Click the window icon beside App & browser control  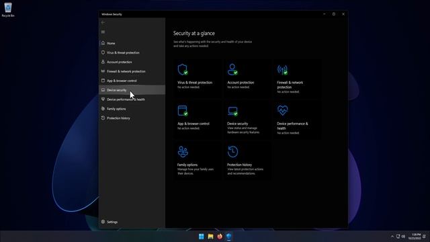point(103,81)
